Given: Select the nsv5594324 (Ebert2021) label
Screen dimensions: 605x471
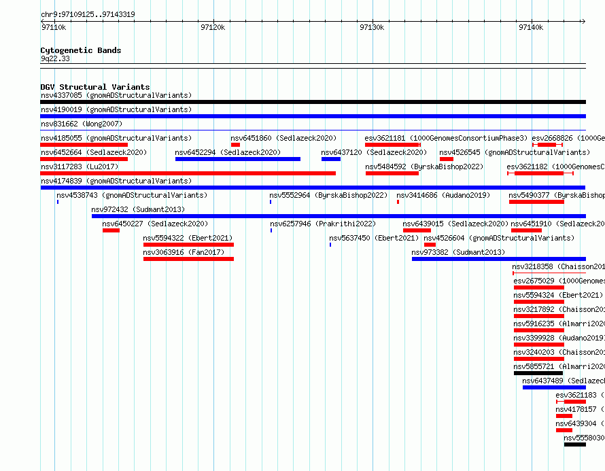Looking at the screenshot, I should pyautogui.click(x=558, y=295).
